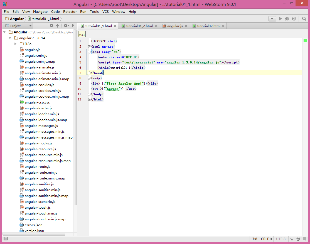Viewport: 310px width, 244px height.
Task: Open the run configuration dropdown
Action: point(272,19)
